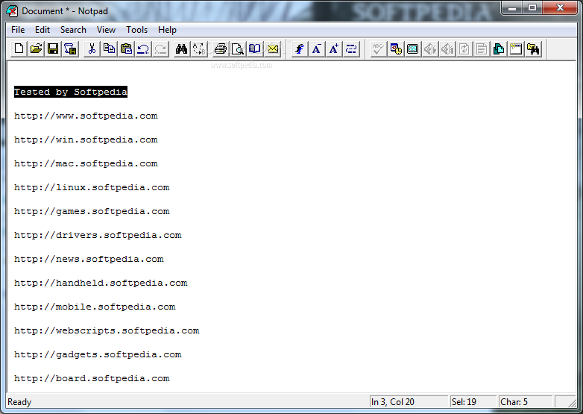
Task: Open the Help menu
Action: [167, 30]
